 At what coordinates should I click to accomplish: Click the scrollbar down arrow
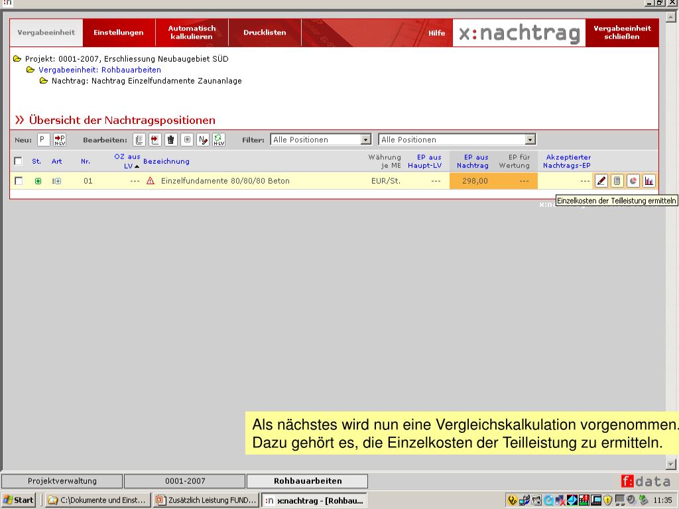tap(671, 464)
